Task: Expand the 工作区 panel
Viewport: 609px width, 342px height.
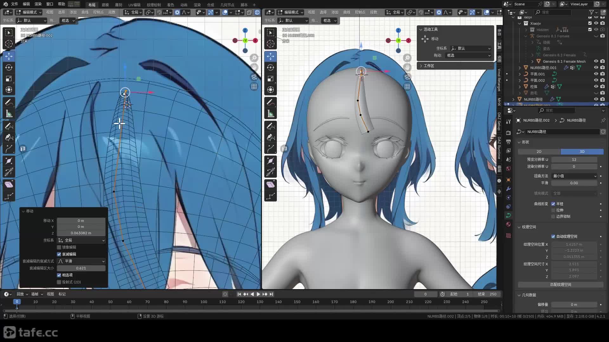Action: click(429, 66)
